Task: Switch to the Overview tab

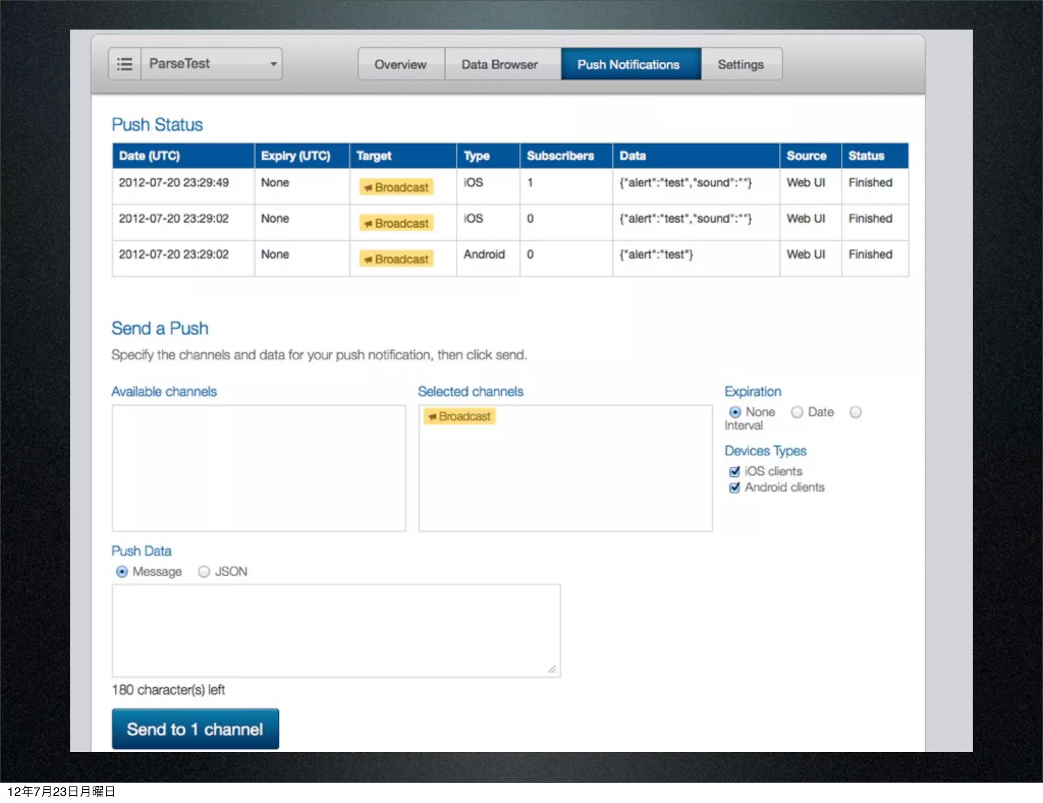Action: pyautogui.click(x=401, y=65)
